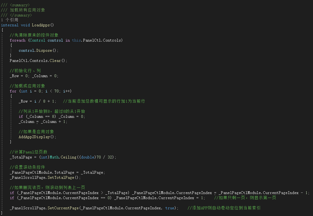Click the Math class name
The height and width of the screenshot is (216, 313).
[x=55, y=157]
